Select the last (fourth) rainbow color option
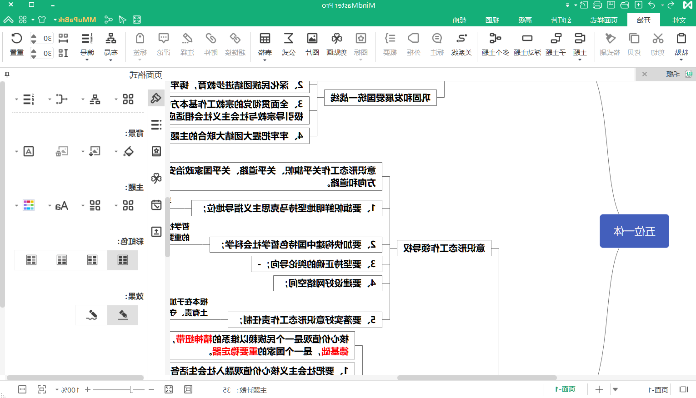Screen dimensions: 696x398 [x=31, y=260]
